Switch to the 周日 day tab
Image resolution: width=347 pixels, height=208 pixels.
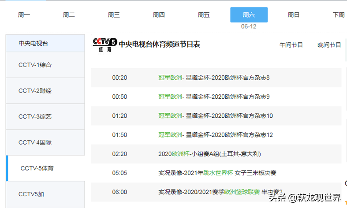294,15
